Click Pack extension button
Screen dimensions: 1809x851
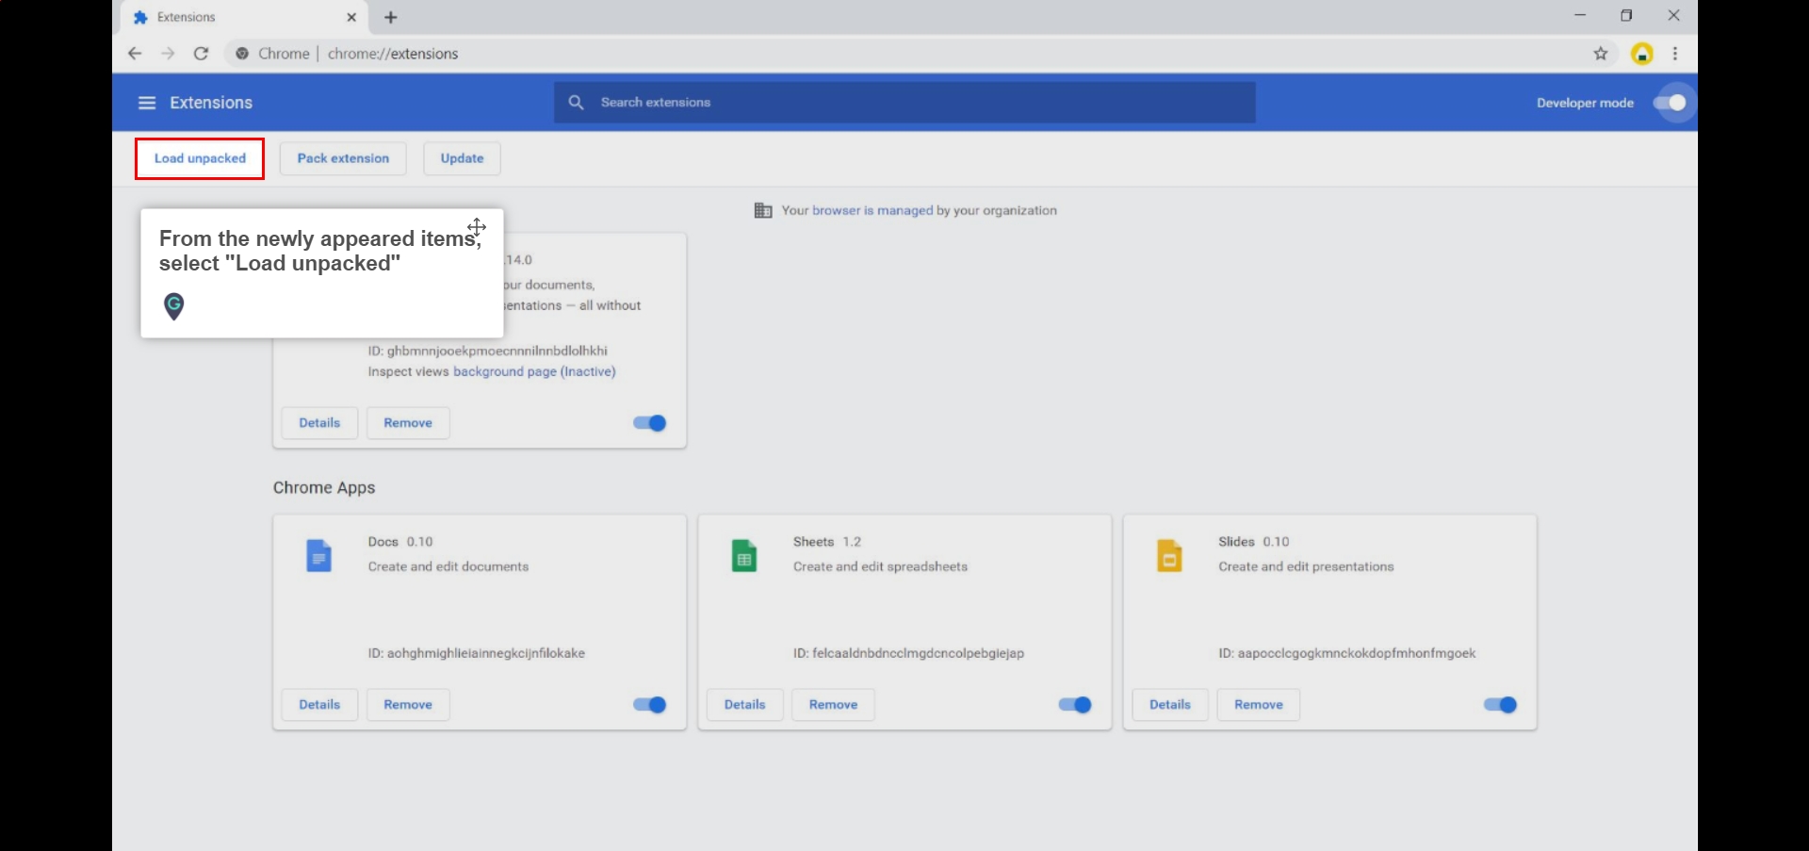(x=343, y=158)
